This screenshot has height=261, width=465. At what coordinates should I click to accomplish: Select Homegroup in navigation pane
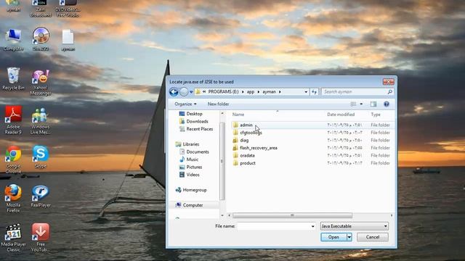(x=195, y=190)
